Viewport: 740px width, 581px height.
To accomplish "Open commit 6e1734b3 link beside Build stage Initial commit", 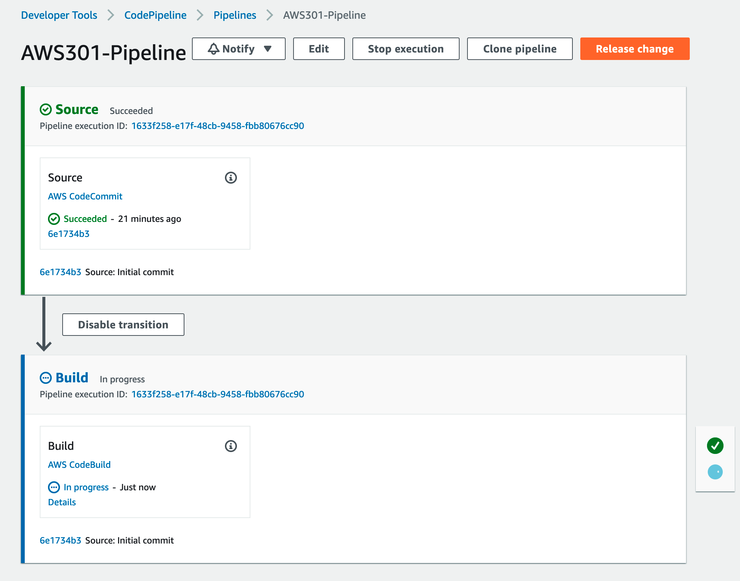I will [x=60, y=541].
